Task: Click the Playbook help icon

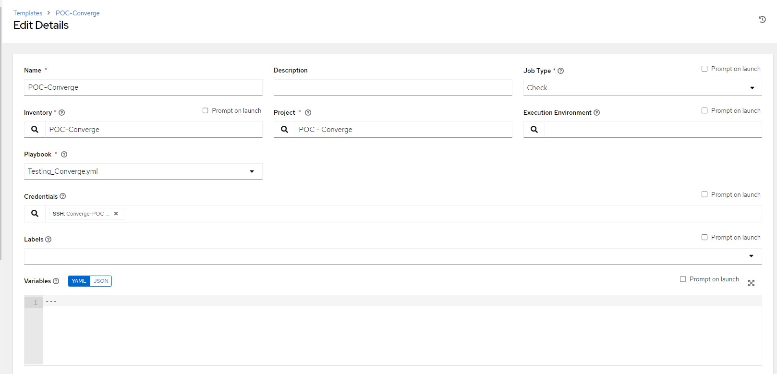Action: pyautogui.click(x=64, y=155)
